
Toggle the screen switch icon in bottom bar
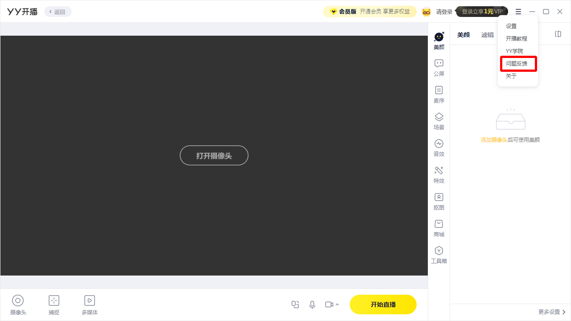point(295,305)
